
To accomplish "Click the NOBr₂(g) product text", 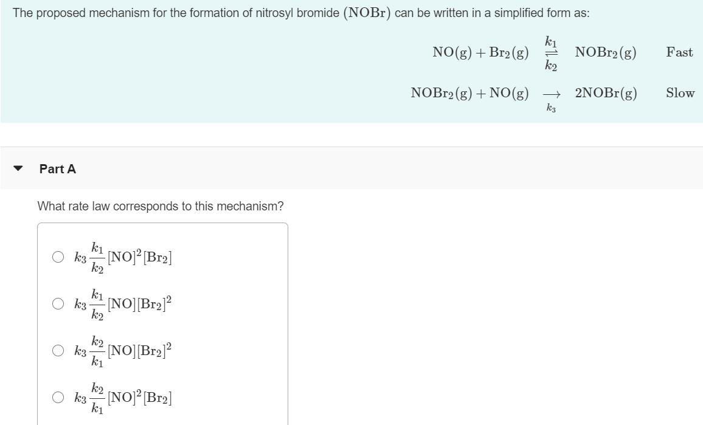I will 606,52.
